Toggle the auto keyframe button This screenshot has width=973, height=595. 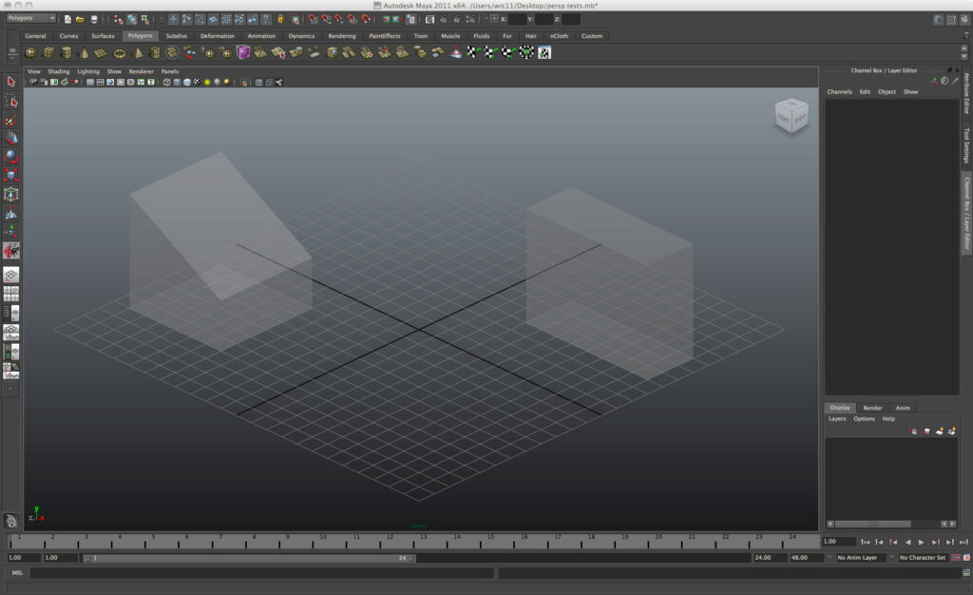(956, 558)
